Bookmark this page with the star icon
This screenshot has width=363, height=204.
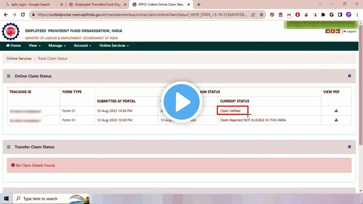[261, 15]
